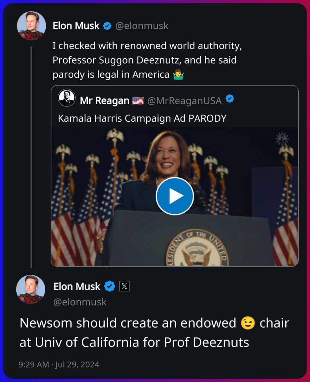
Task: Click the verified badge in the first tweet header
Action: coord(107,26)
